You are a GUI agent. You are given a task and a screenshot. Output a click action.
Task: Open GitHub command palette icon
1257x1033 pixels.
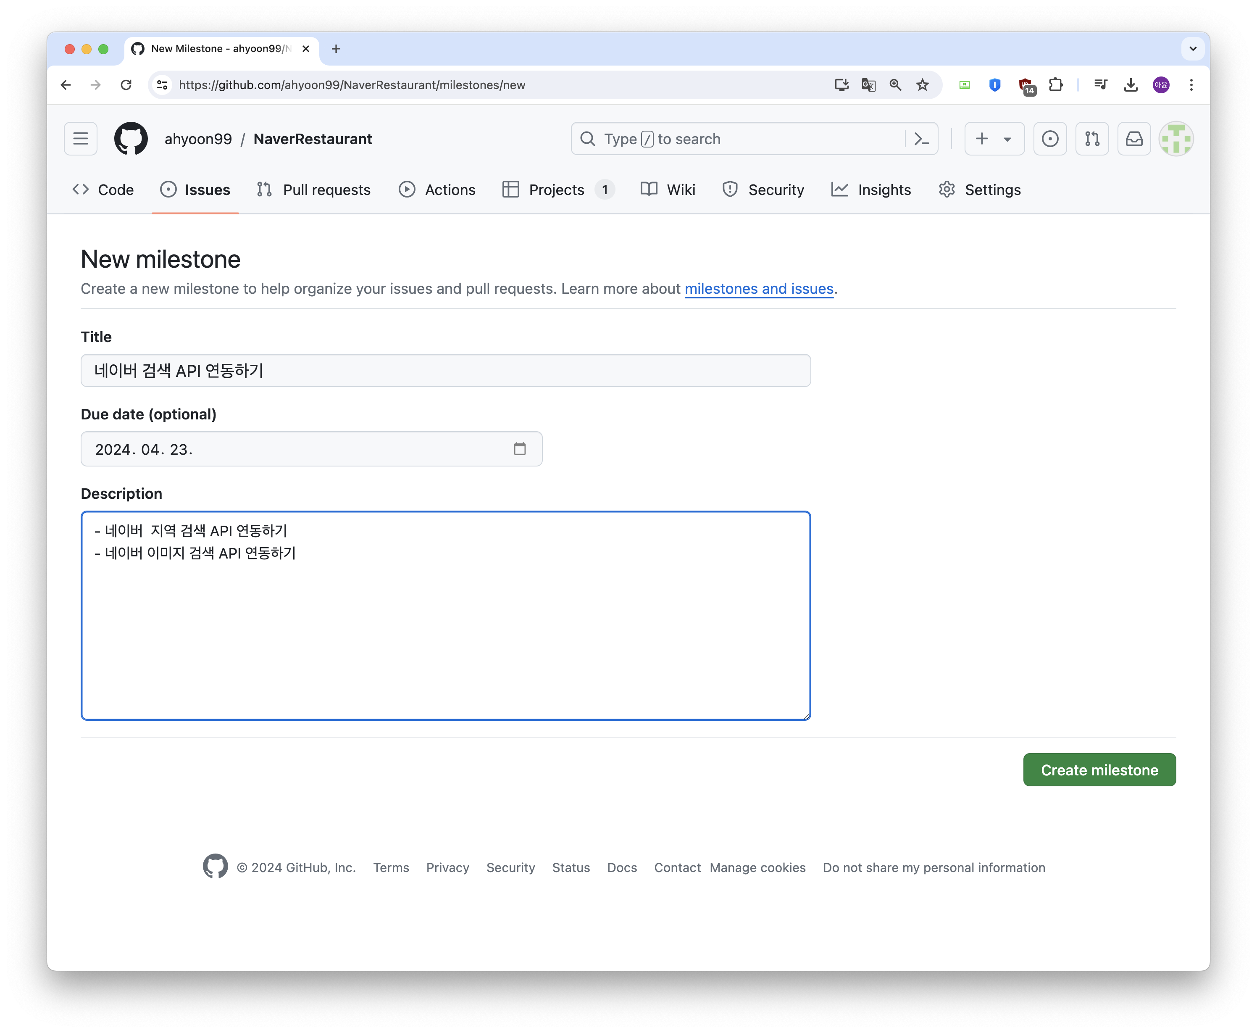tap(921, 139)
